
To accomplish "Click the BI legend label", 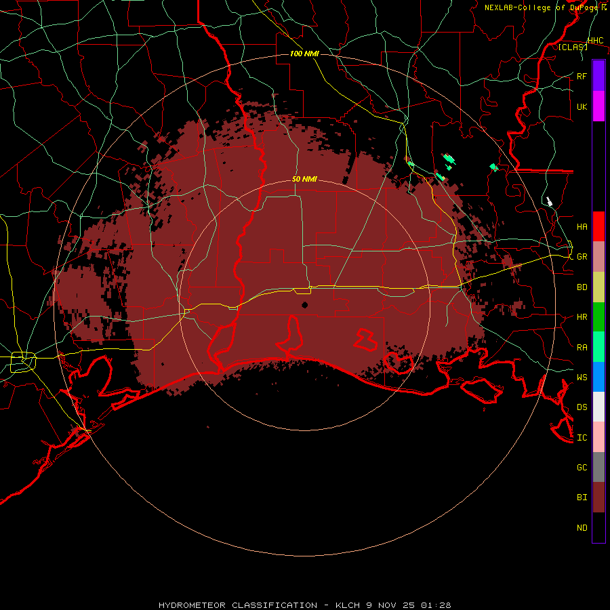I will 582,497.
